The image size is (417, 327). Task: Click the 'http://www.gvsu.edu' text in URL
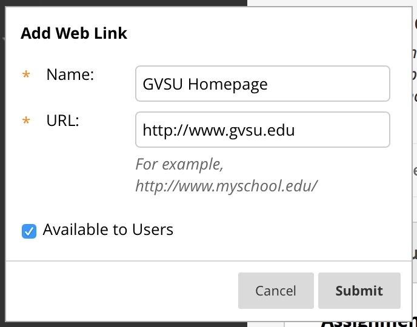click(x=218, y=130)
